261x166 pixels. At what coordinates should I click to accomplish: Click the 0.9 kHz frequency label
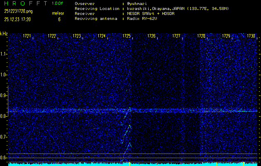click(3, 95)
